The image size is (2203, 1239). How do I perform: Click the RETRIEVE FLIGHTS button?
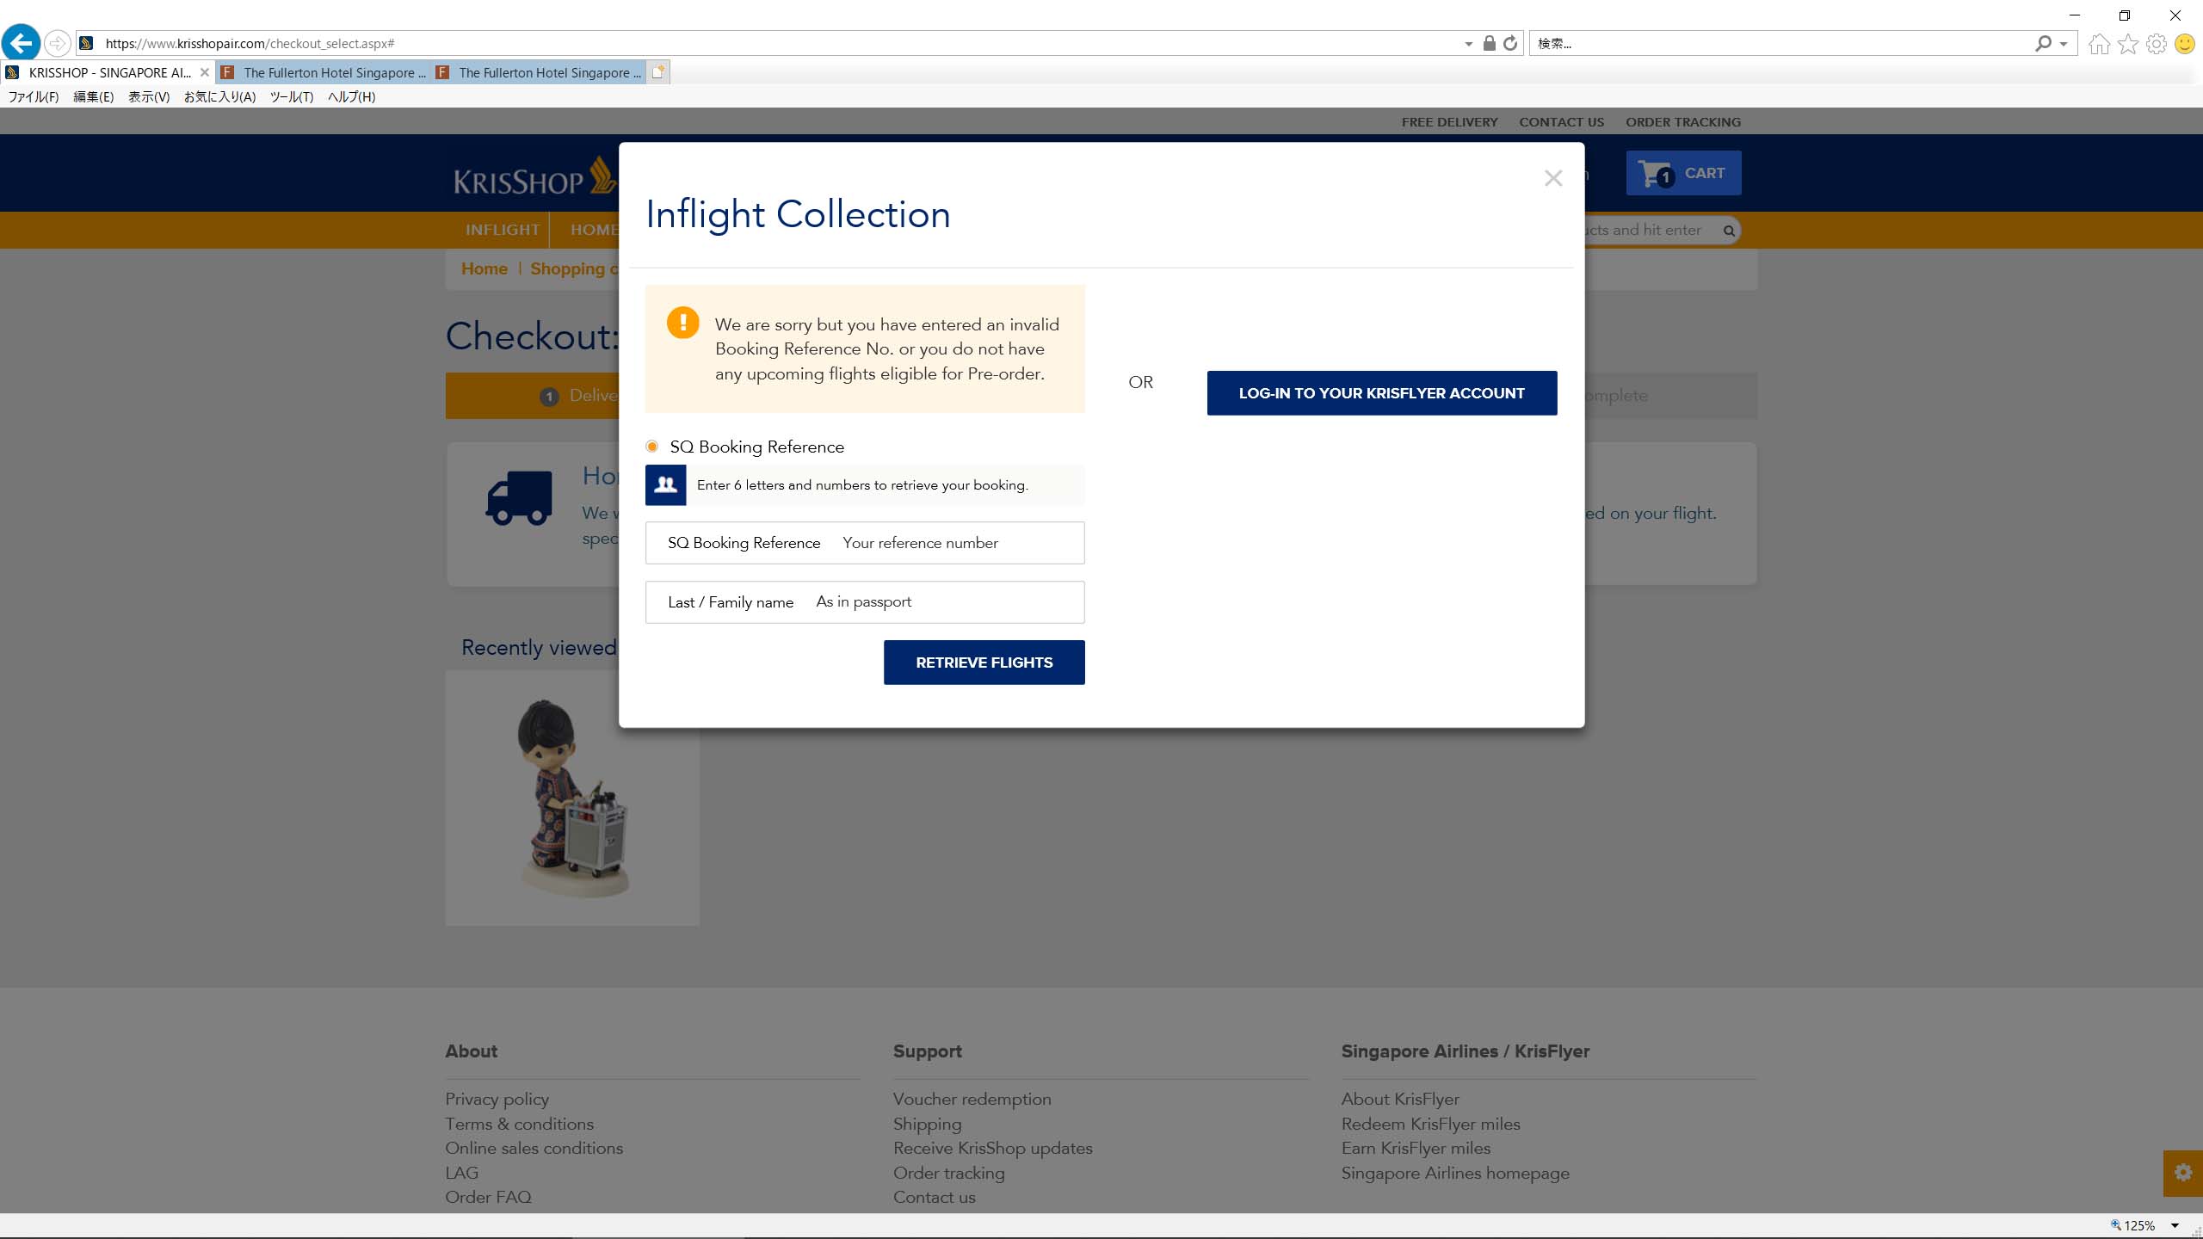pos(984,663)
